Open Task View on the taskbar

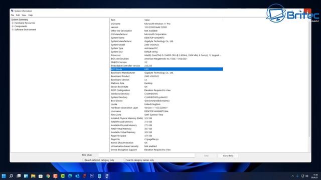tap(19, 176)
